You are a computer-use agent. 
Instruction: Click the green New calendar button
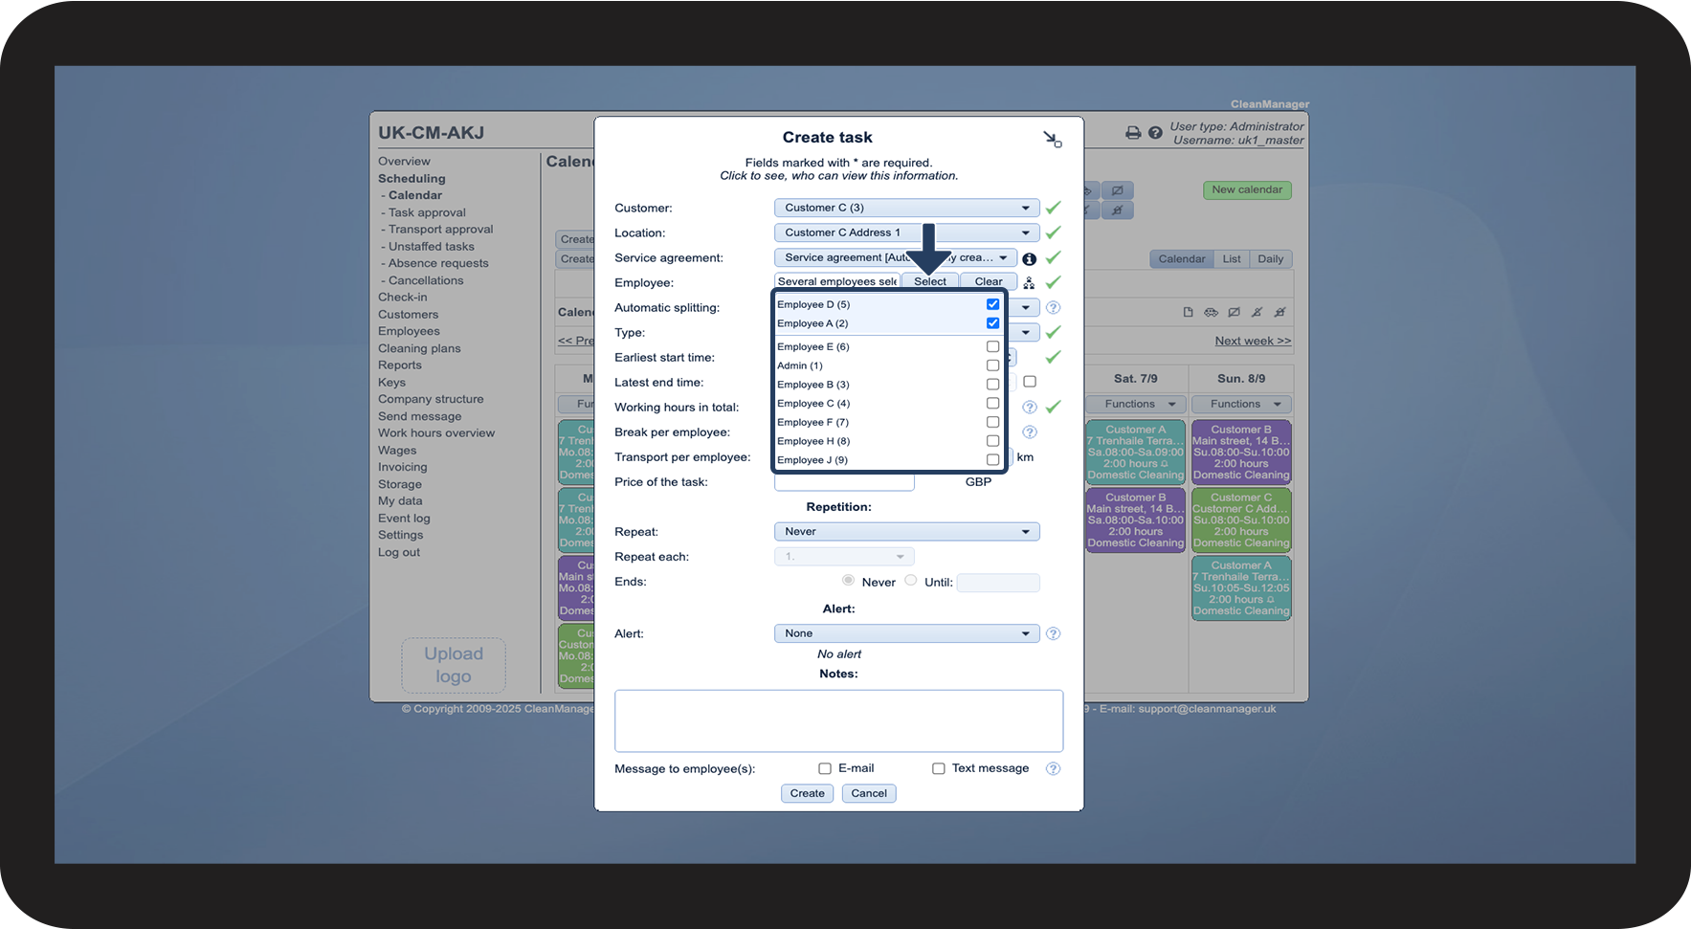click(1247, 190)
